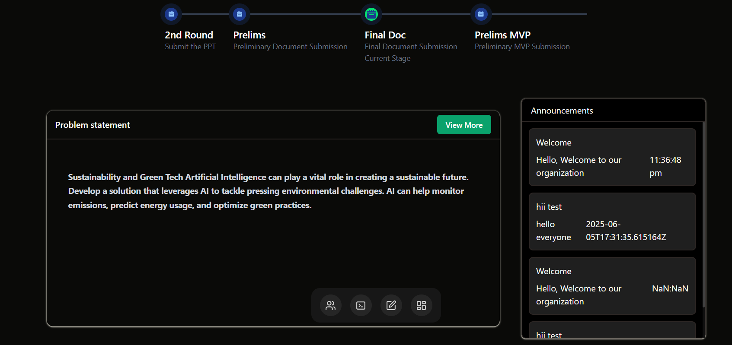This screenshot has height=345, width=732.
Task: Click the 2nd Round stage calendar icon
Action: [171, 14]
